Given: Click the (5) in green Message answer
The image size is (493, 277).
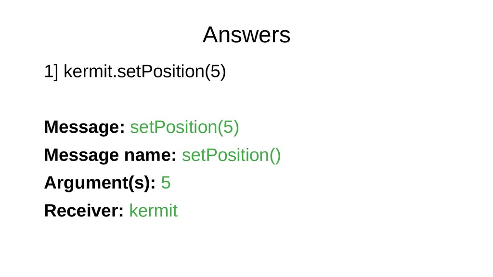Looking at the screenshot, I should (229, 127).
